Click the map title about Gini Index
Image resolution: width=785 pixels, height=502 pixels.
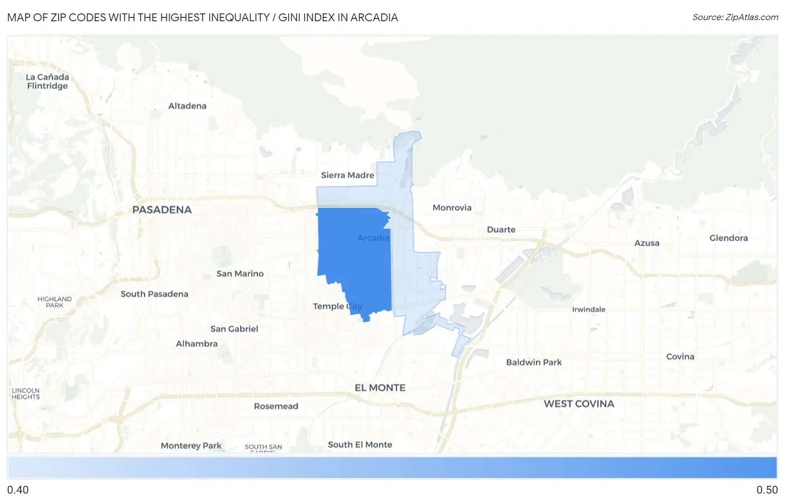203,17
